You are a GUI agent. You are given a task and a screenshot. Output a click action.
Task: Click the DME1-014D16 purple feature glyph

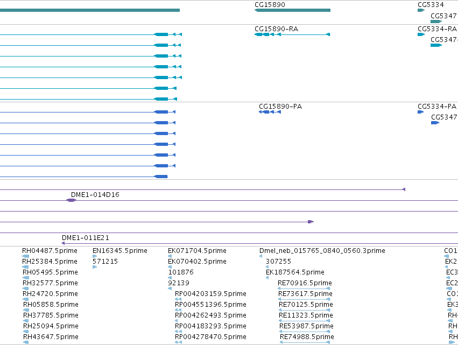click(x=71, y=200)
